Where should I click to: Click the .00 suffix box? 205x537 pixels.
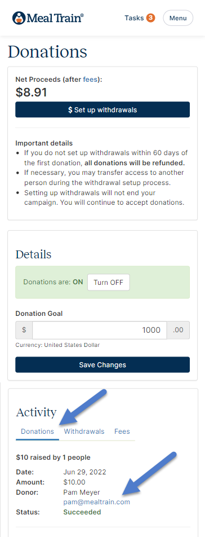click(178, 330)
